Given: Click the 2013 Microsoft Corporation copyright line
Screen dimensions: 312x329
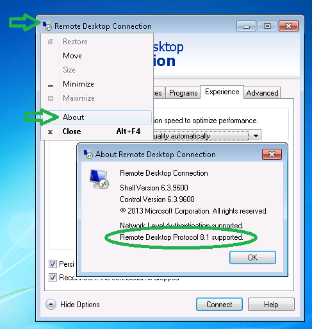Looking at the screenshot, I should pyautogui.click(x=193, y=211).
